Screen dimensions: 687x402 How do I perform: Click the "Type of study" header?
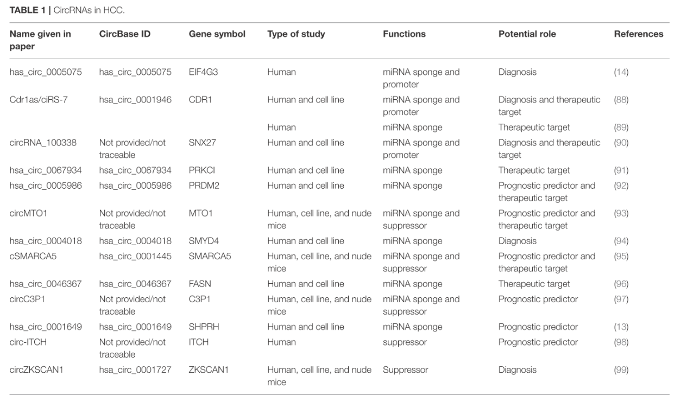(296, 34)
